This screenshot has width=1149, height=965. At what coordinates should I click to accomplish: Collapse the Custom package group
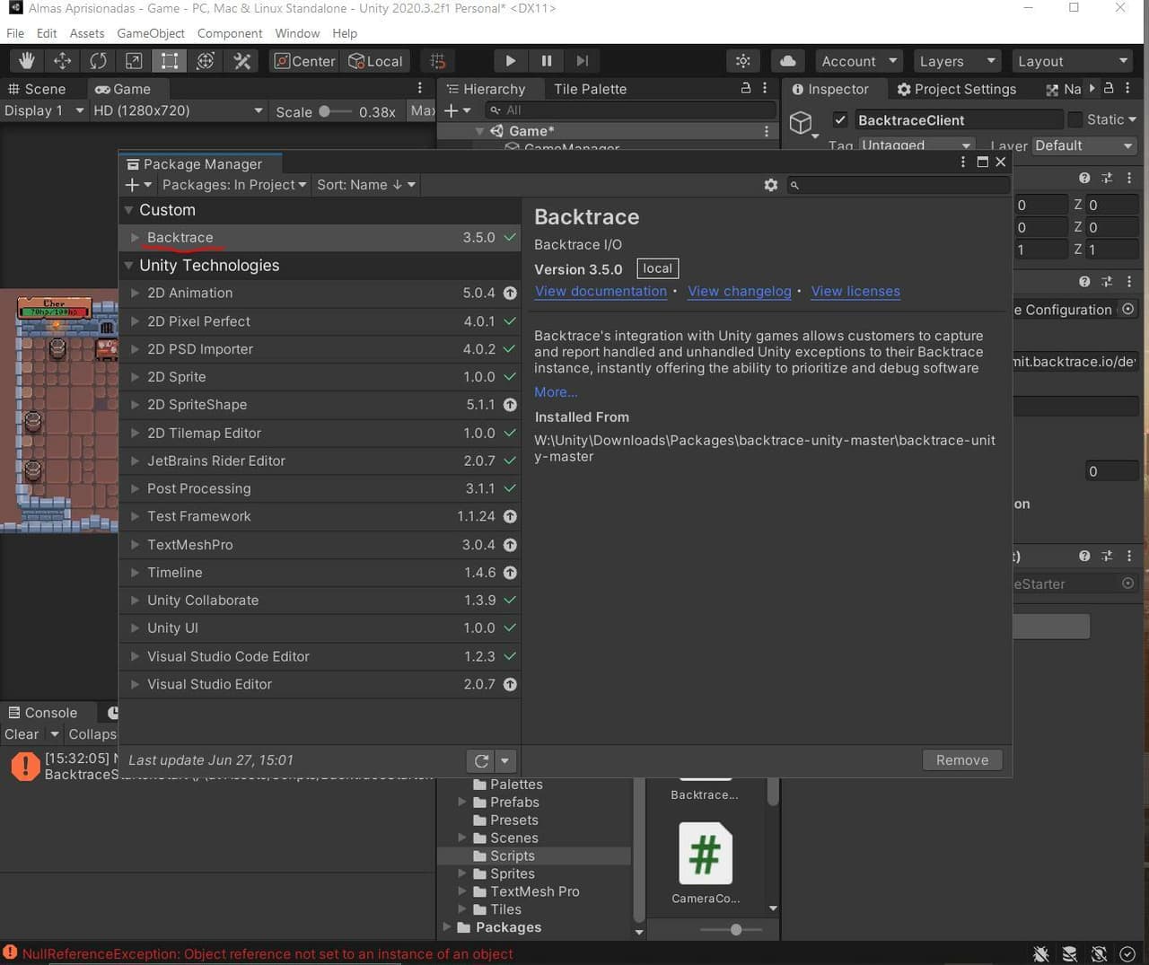pos(129,210)
